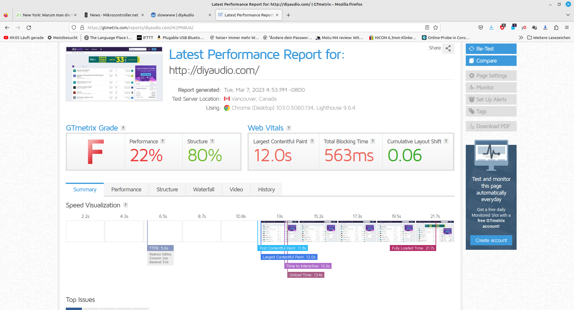Image resolution: width=574 pixels, height=310 pixels.
Task: Click the browser Back arrow
Action: [x=7, y=27]
